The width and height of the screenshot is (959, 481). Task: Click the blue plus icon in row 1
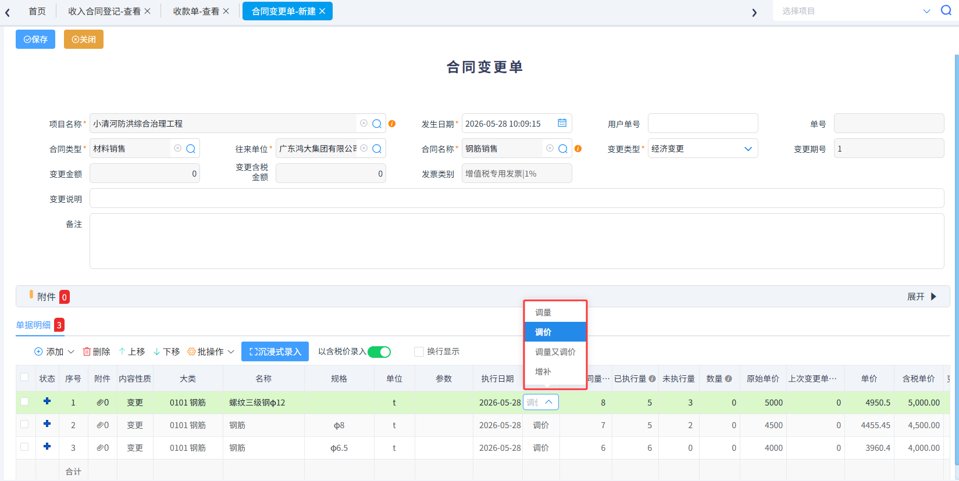point(47,401)
